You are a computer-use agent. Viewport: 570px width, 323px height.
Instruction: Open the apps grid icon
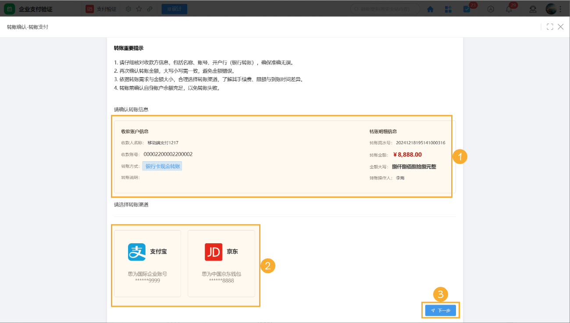click(448, 9)
